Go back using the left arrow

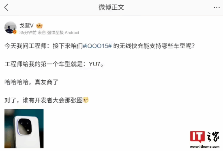(x=6, y=7)
